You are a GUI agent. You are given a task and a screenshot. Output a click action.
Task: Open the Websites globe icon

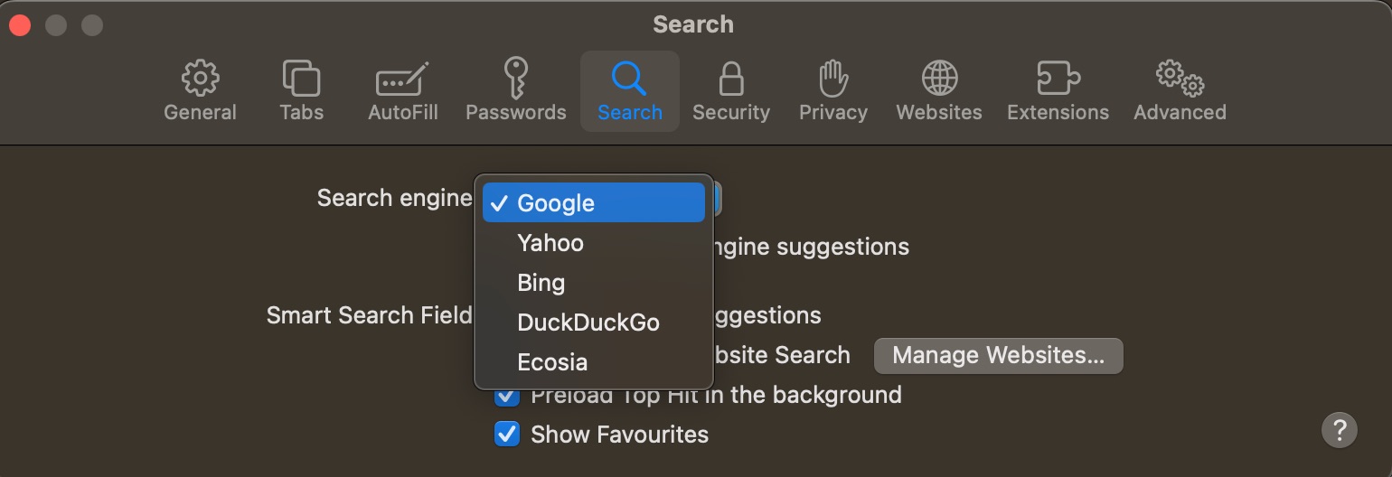[939, 79]
